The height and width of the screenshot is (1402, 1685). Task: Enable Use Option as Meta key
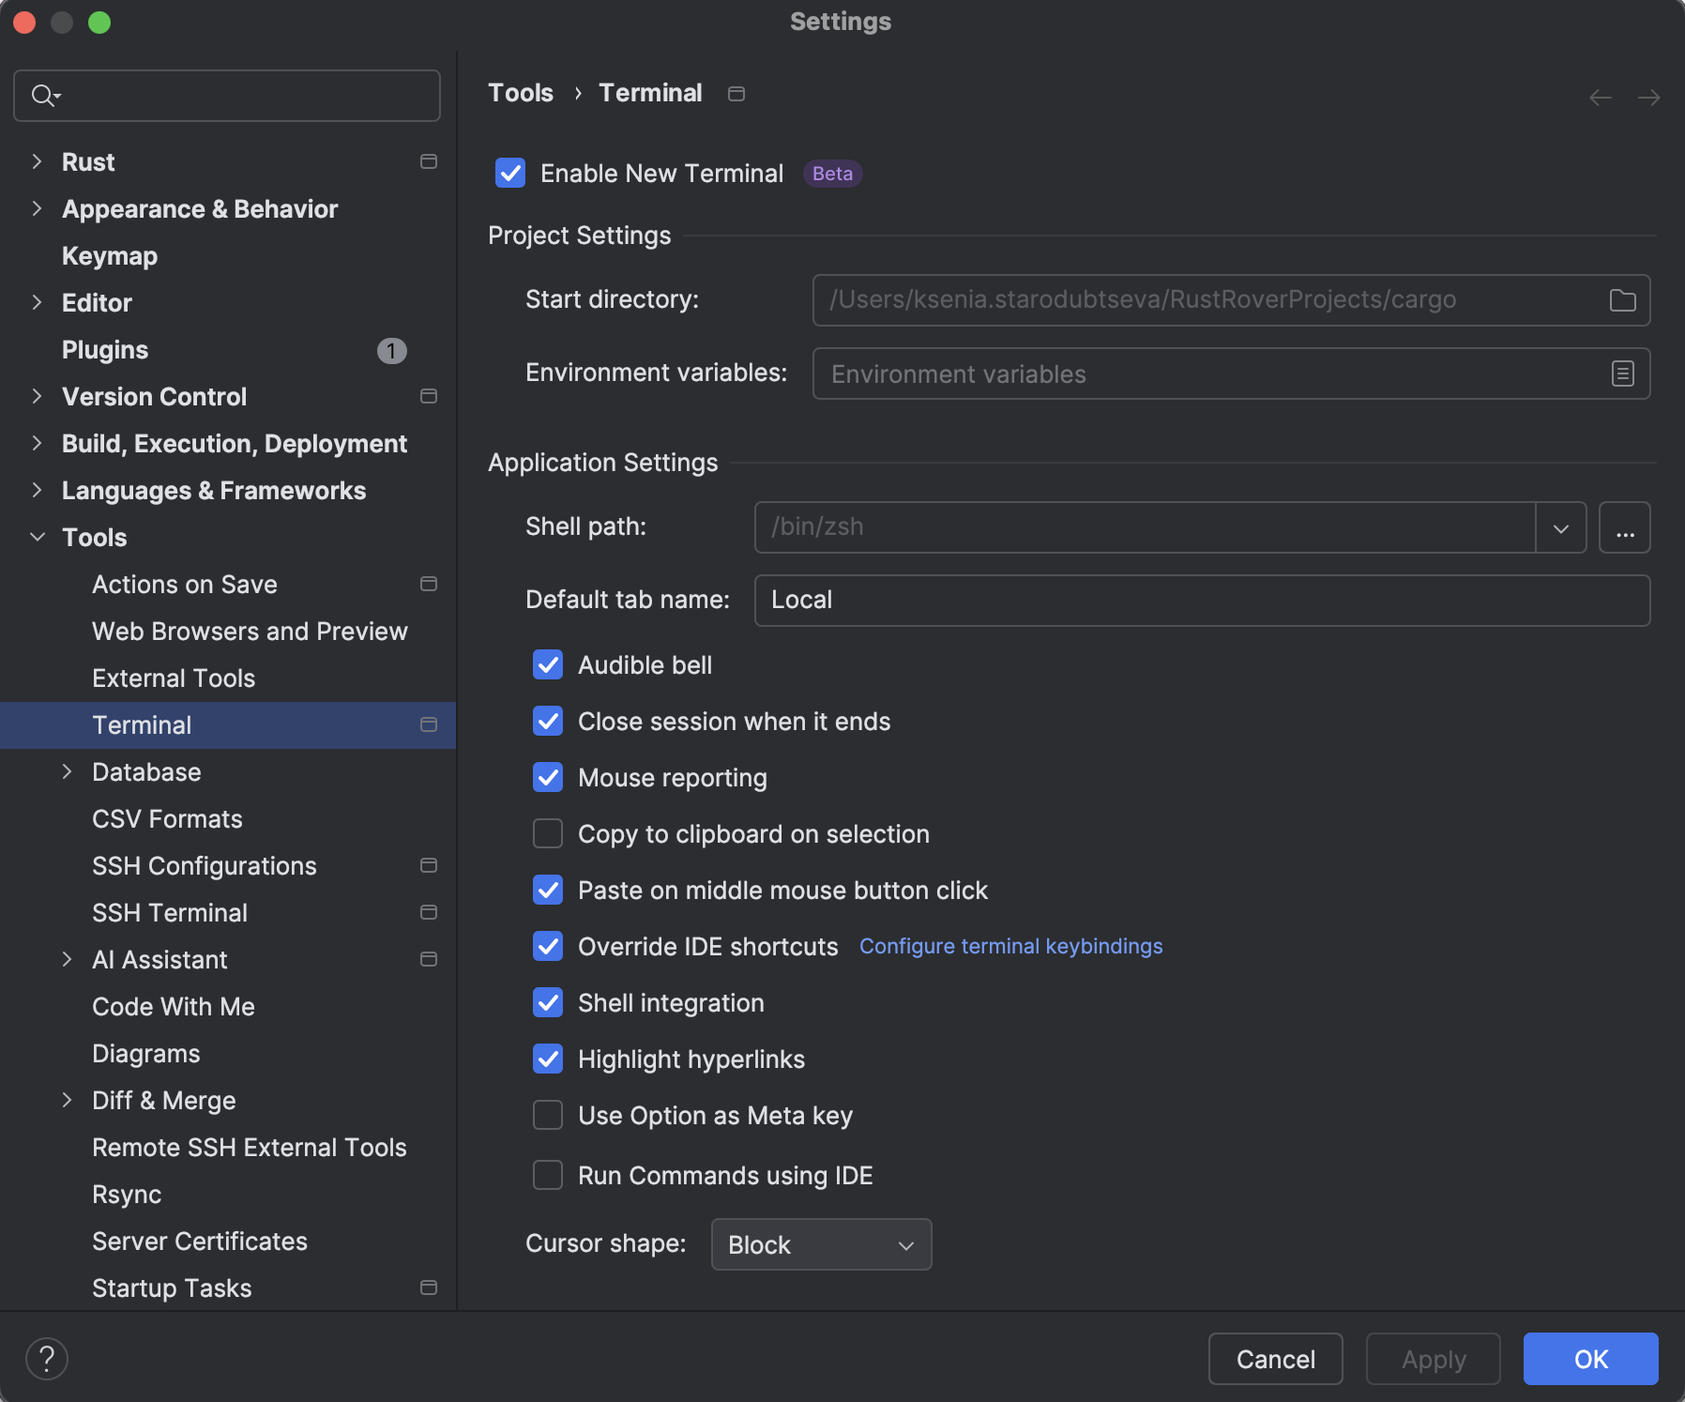click(548, 1115)
